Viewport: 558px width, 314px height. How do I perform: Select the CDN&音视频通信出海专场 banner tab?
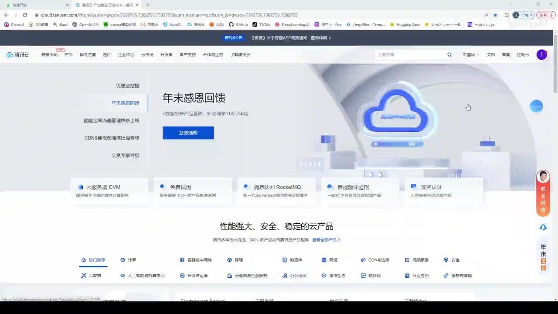coord(112,138)
